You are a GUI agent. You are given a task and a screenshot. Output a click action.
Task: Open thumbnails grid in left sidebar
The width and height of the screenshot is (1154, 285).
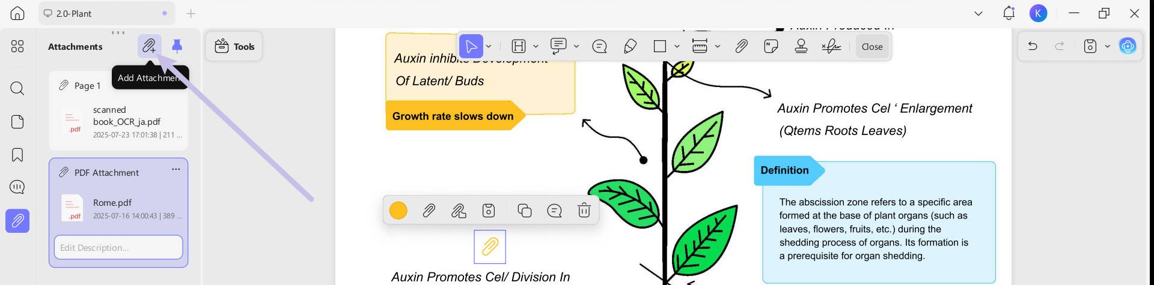17,46
